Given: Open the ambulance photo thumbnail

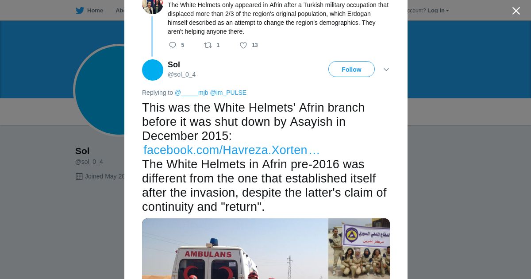Looking at the screenshot, I should [235, 248].
